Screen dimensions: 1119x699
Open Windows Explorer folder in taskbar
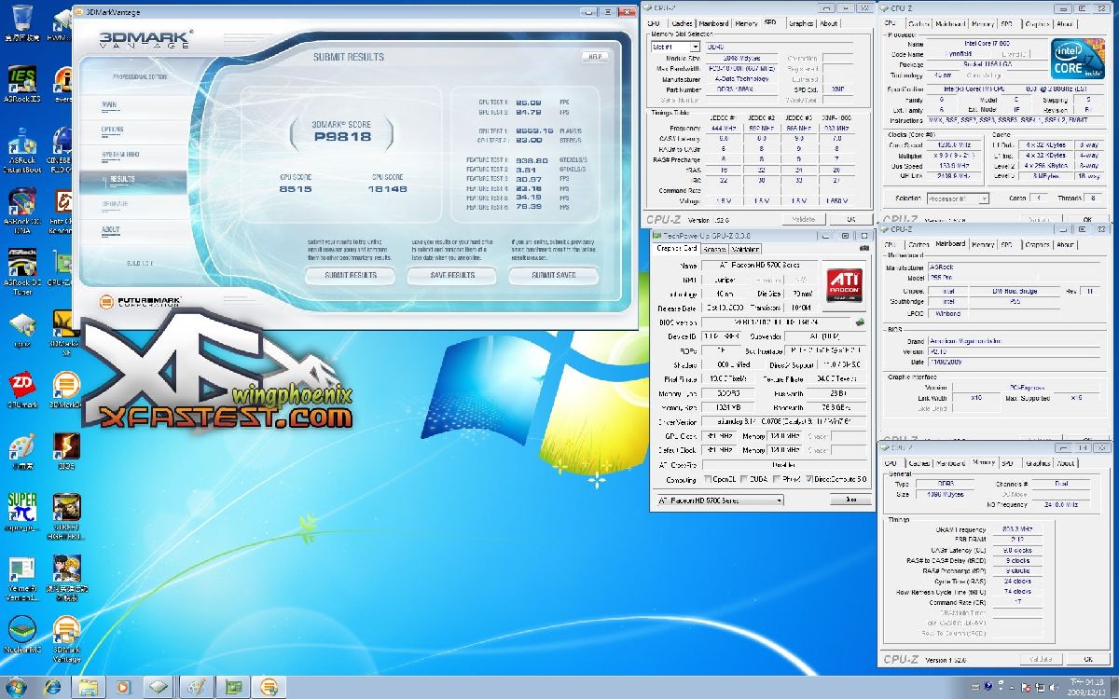point(89,687)
